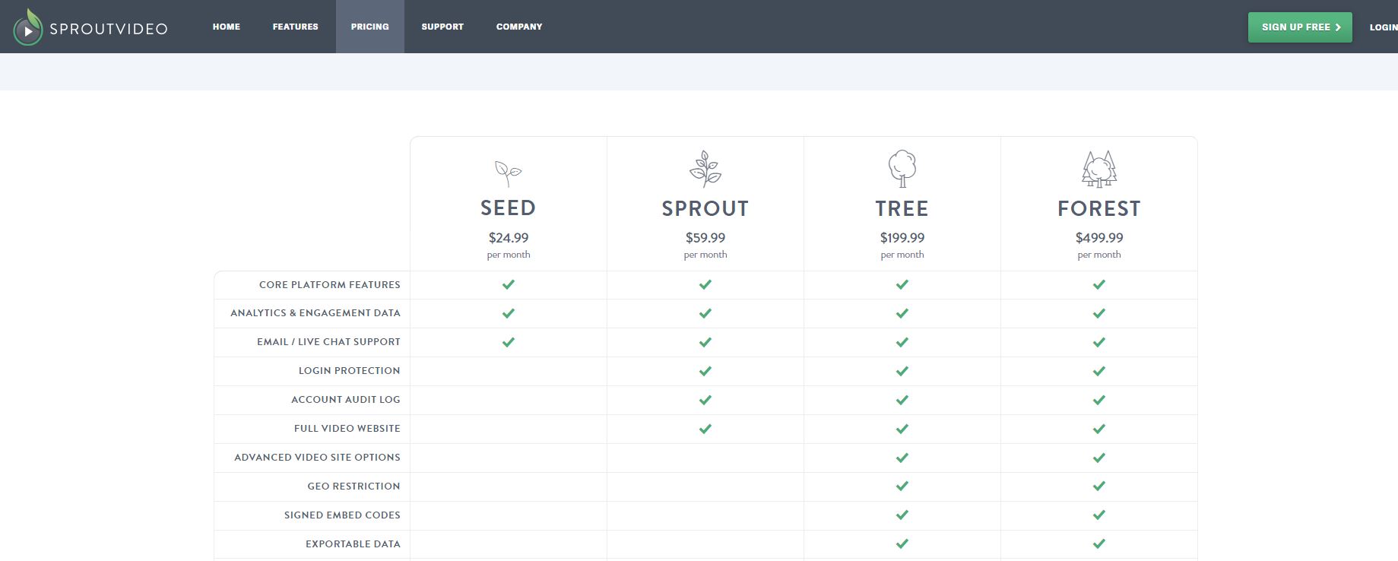The width and height of the screenshot is (1398, 561).
Task: Click Sprout checkmark for Analytics & Engagement Data
Action: 705,313
